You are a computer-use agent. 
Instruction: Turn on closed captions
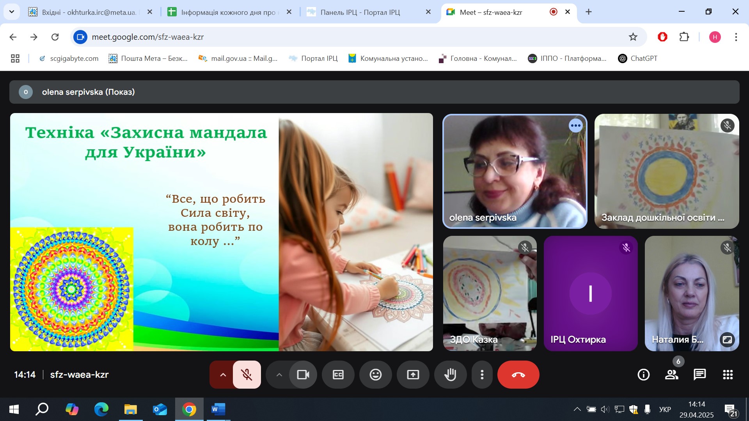(x=338, y=375)
